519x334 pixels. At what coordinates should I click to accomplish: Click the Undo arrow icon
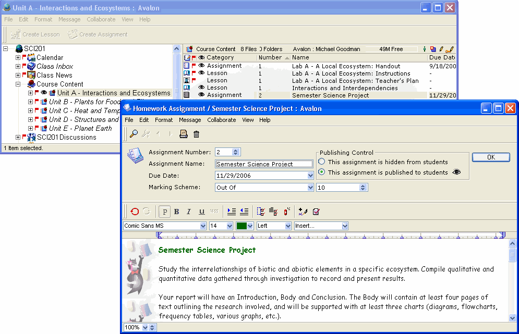(x=135, y=212)
